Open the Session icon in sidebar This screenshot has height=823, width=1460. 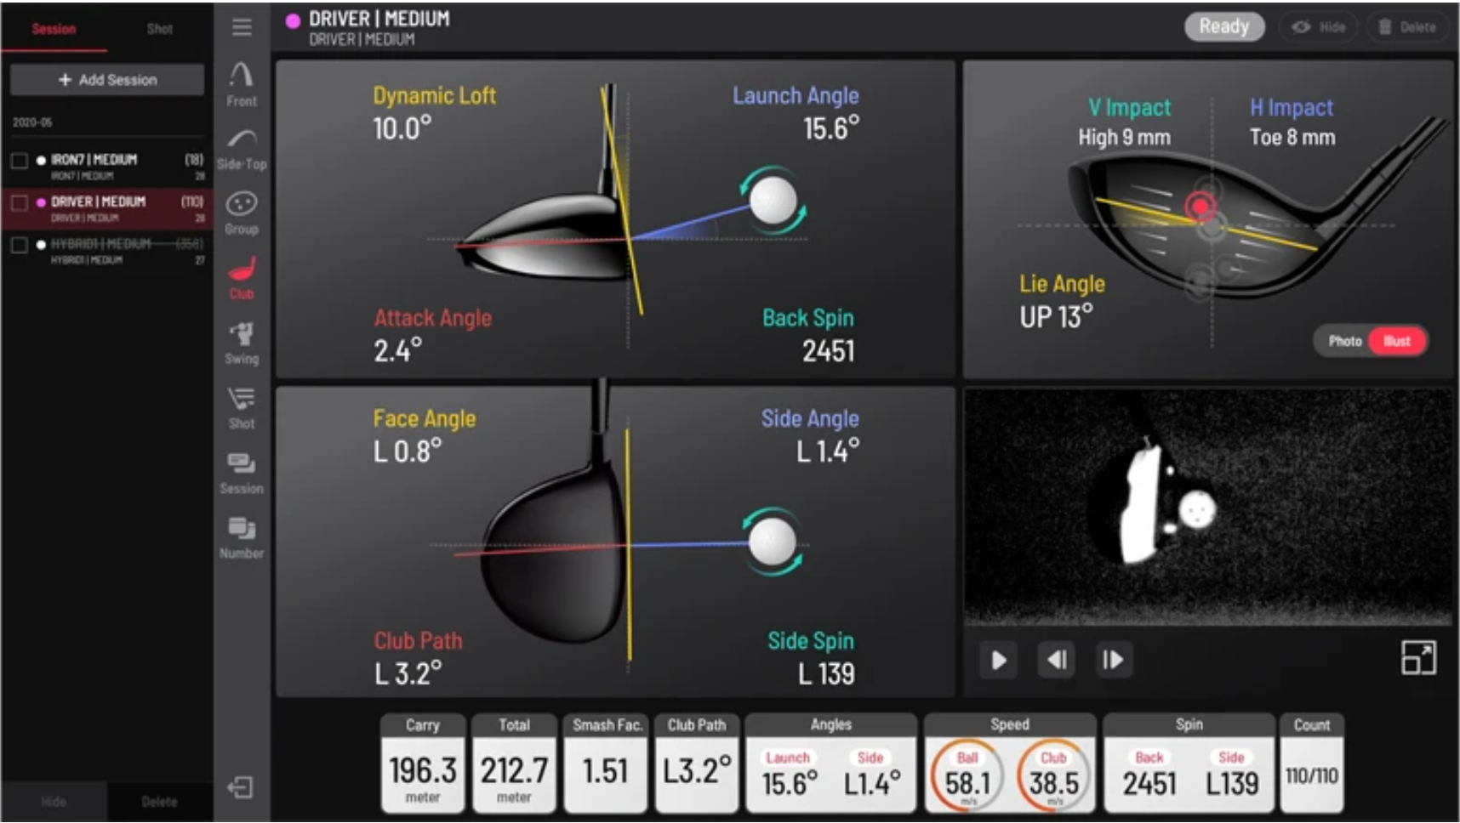(242, 472)
